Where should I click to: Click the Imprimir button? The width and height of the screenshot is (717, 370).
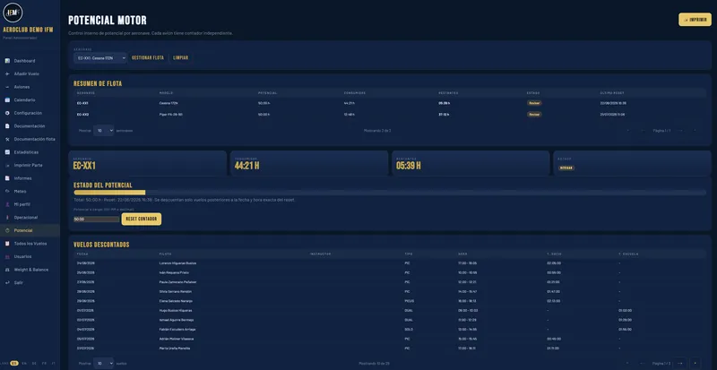pos(695,20)
